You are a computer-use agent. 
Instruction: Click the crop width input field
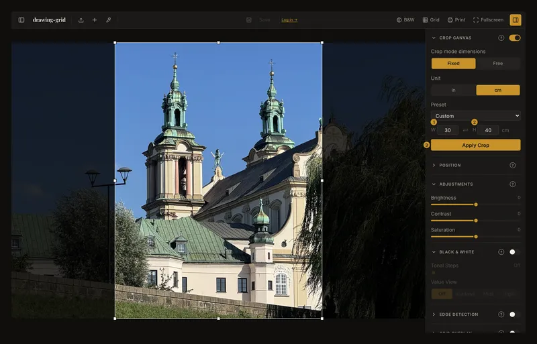tap(448, 130)
